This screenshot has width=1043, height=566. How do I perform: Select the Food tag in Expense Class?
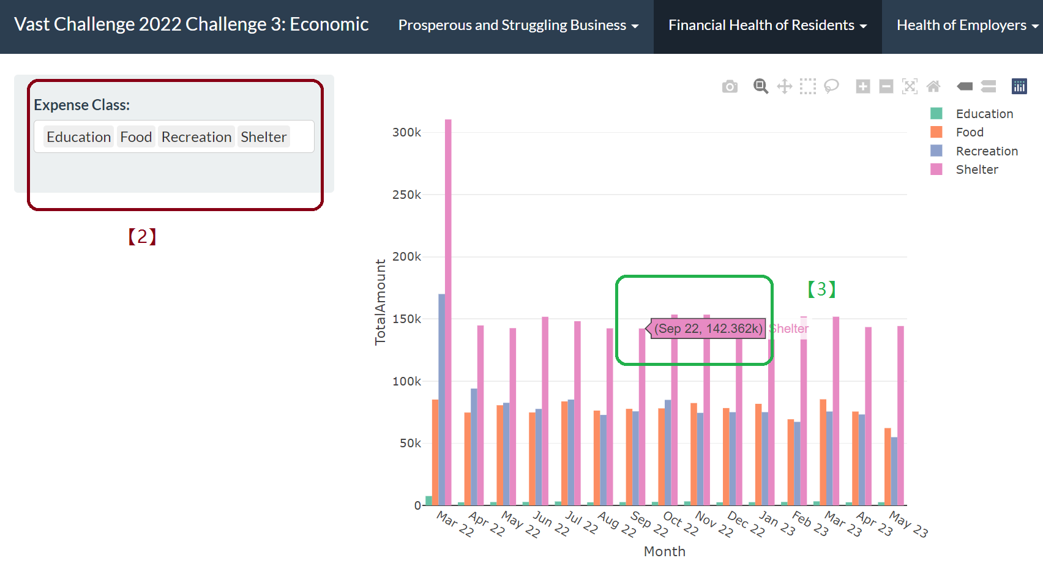coord(136,137)
